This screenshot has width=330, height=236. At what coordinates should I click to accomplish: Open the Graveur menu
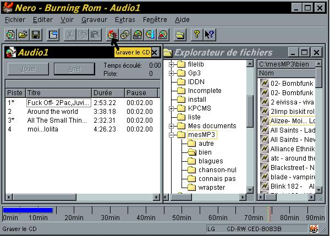tap(94, 20)
